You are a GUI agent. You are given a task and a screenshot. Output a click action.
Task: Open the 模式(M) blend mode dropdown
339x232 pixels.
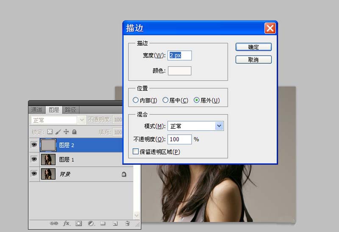(x=195, y=126)
